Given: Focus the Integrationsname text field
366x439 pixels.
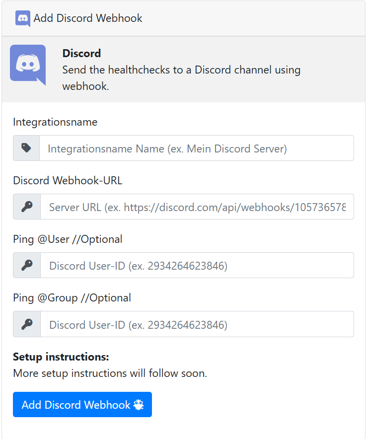Looking at the screenshot, I should tap(196, 148).
